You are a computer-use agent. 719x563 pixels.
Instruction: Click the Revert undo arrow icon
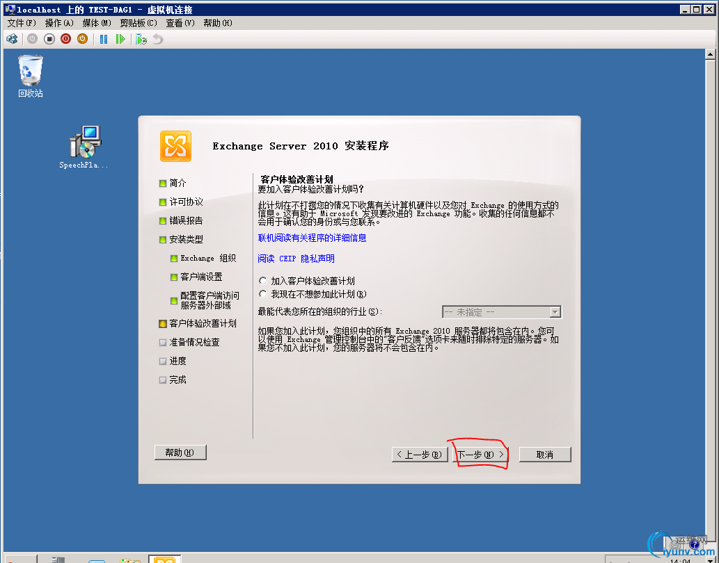158,40
